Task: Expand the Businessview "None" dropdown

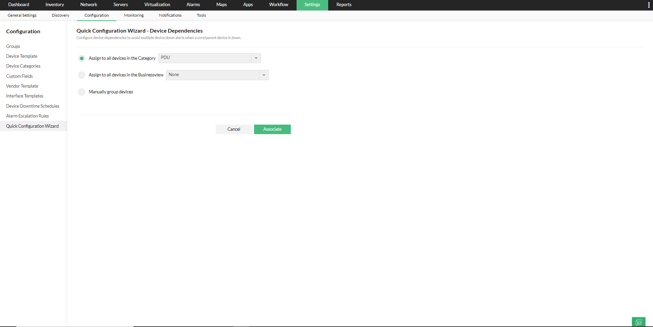Action: click(264, 75)
